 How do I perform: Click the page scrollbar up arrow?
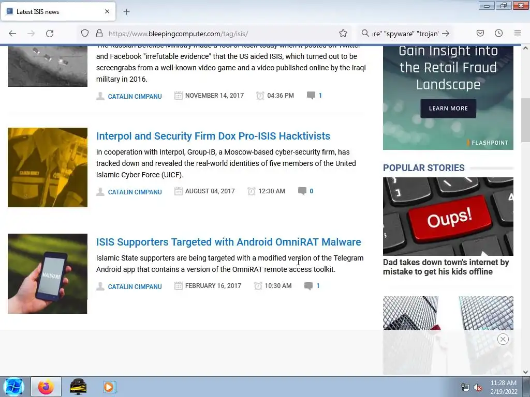[x=525, y=48]
